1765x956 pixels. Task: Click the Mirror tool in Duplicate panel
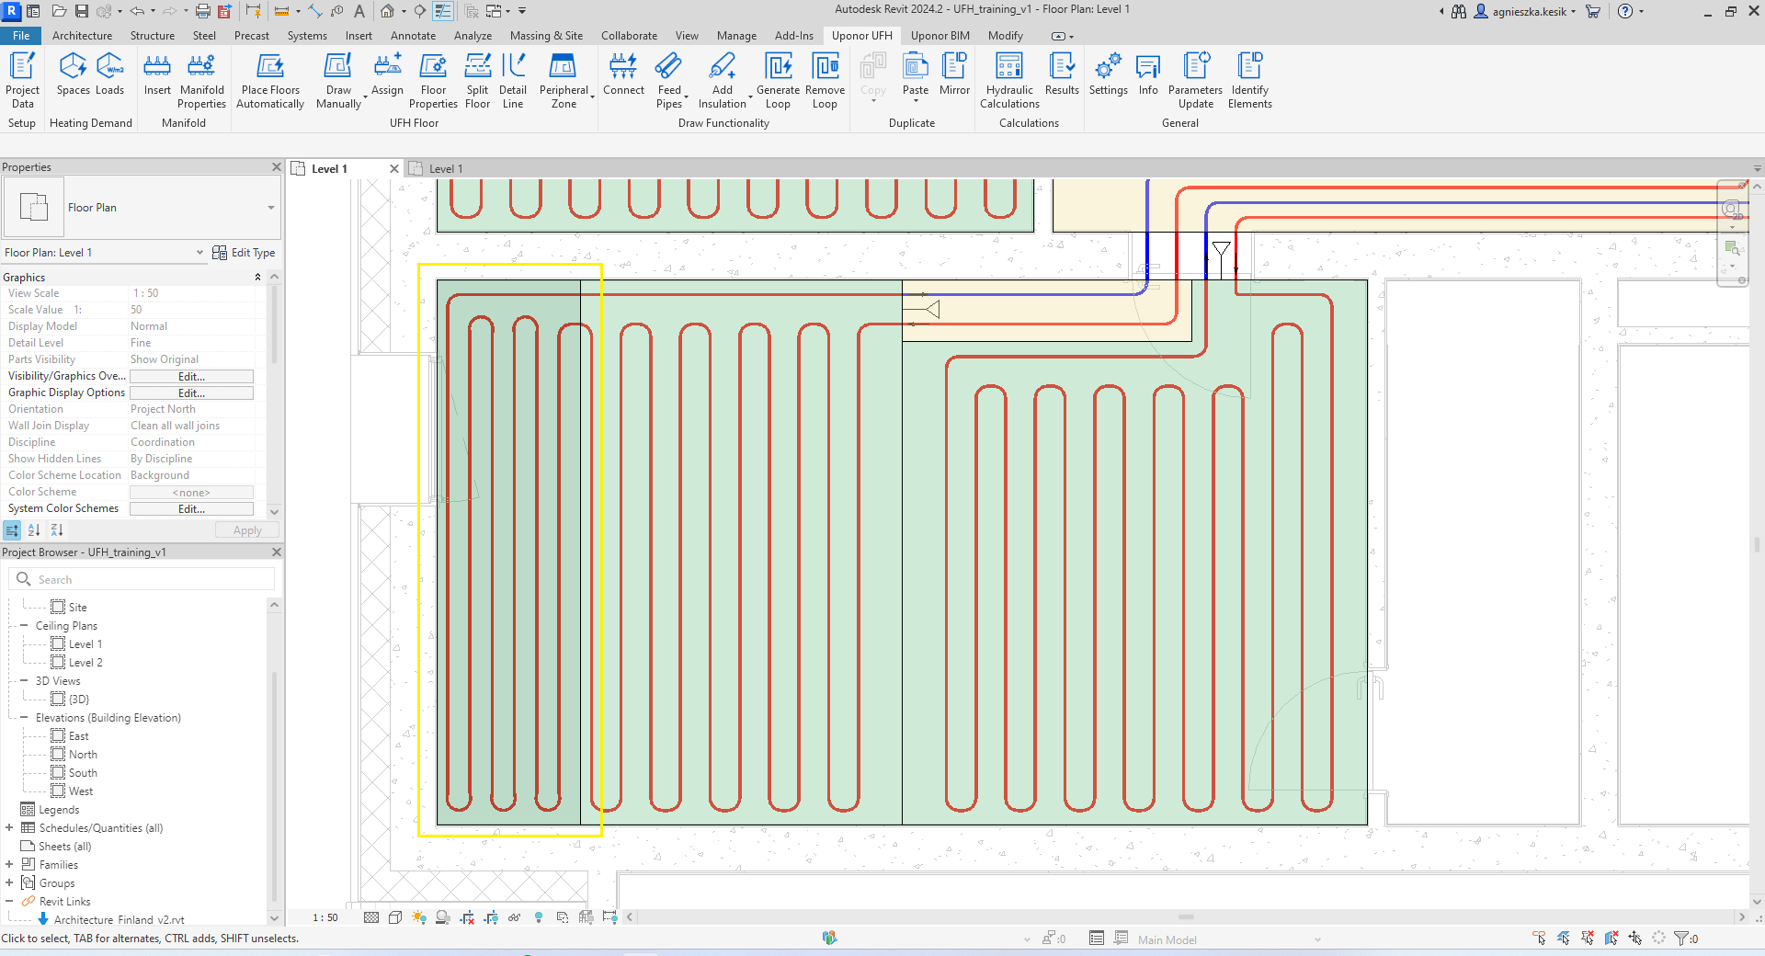954,74
